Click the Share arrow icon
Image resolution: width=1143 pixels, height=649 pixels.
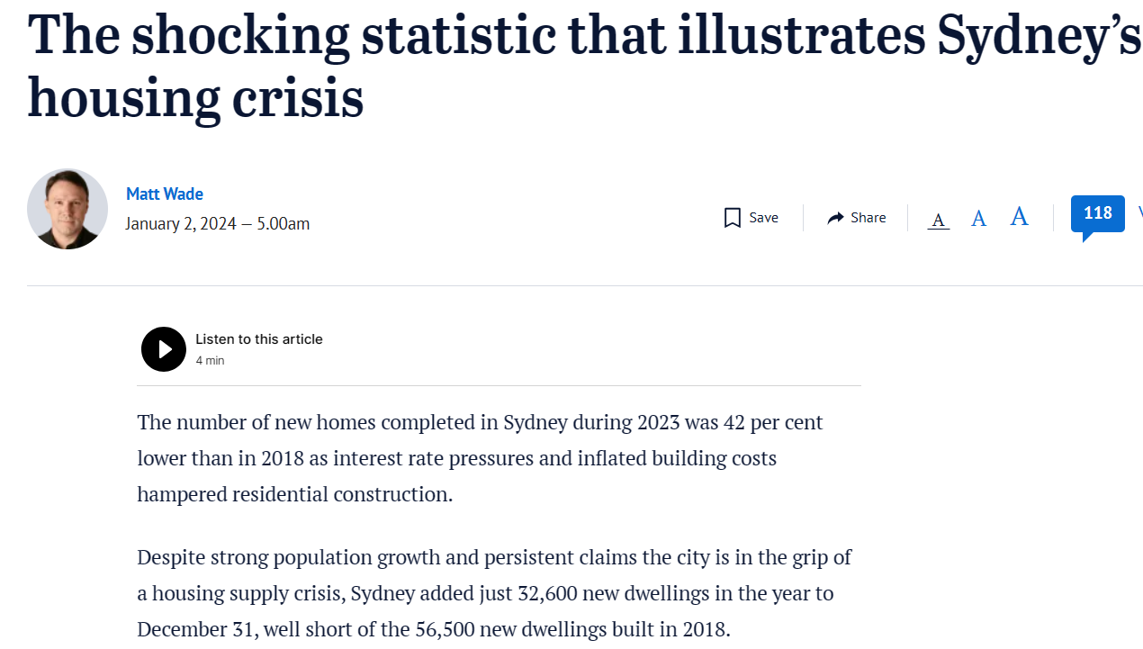[835, 218]
